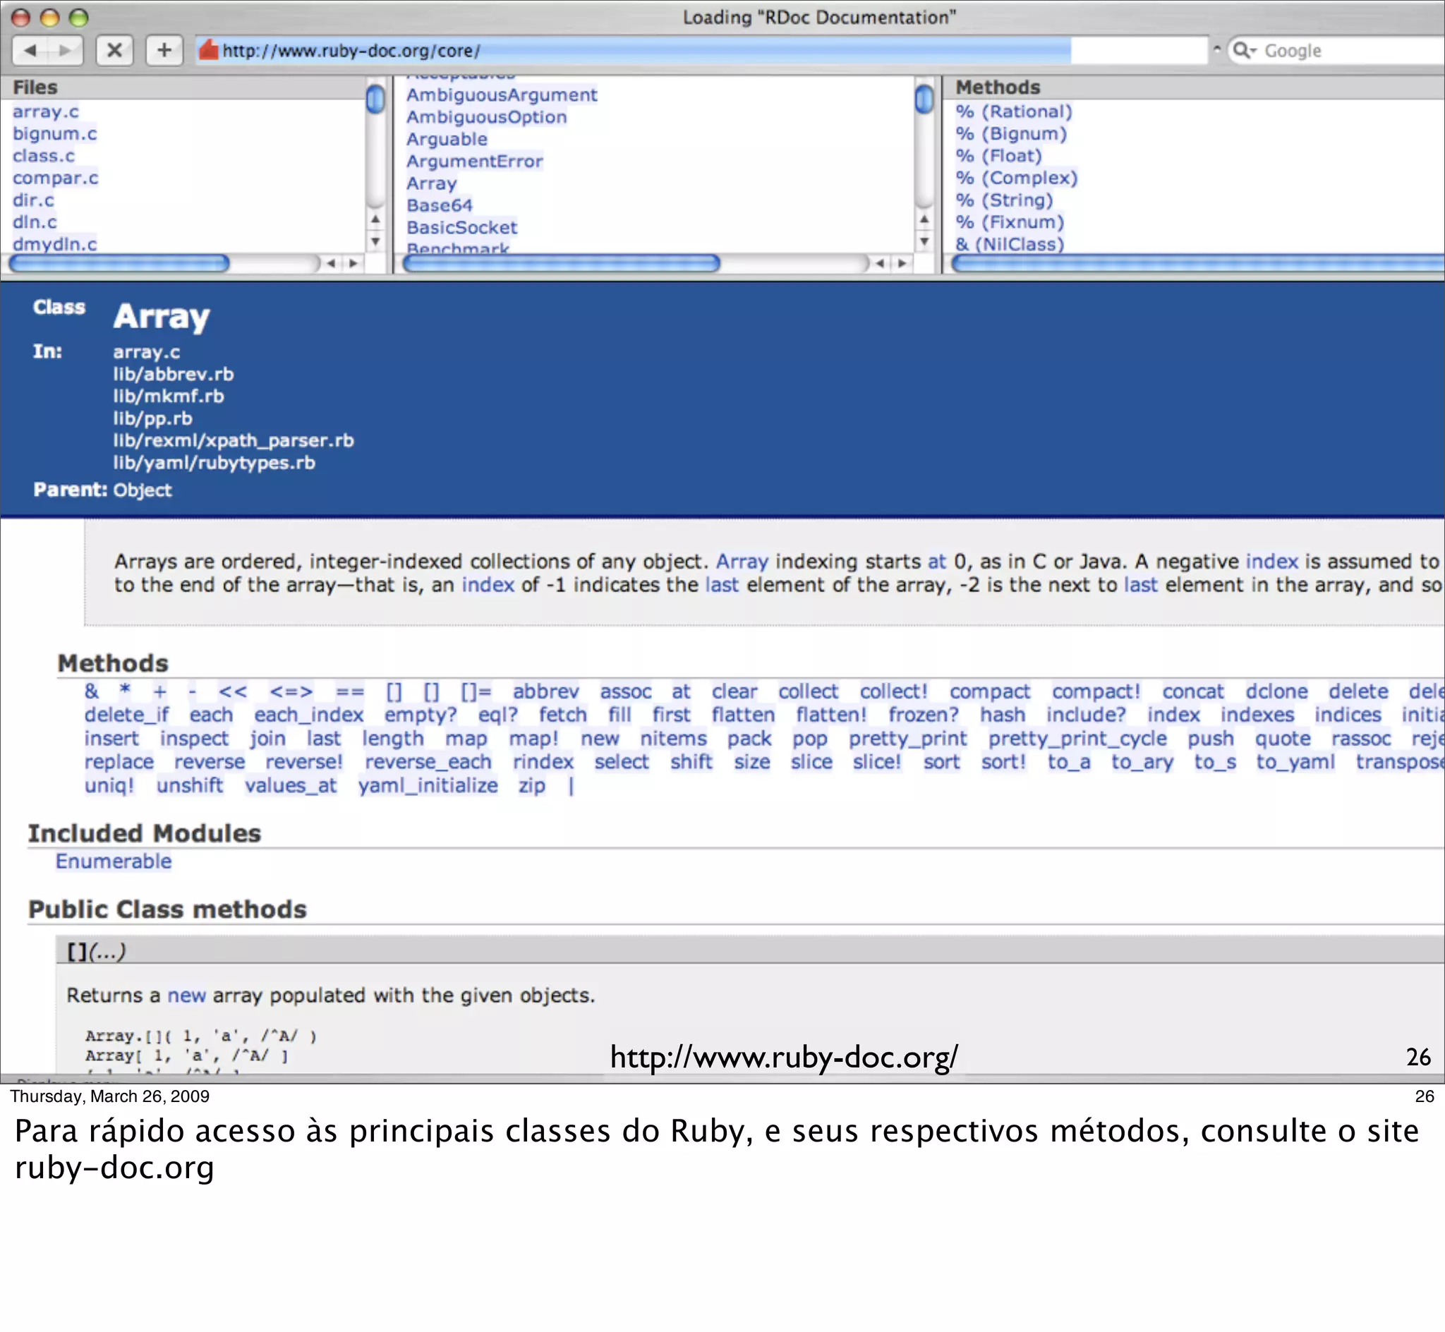The image size is (1445, 1332).
Task: Click Files pane scroll up arrow
Action: (x=375, y=219)
